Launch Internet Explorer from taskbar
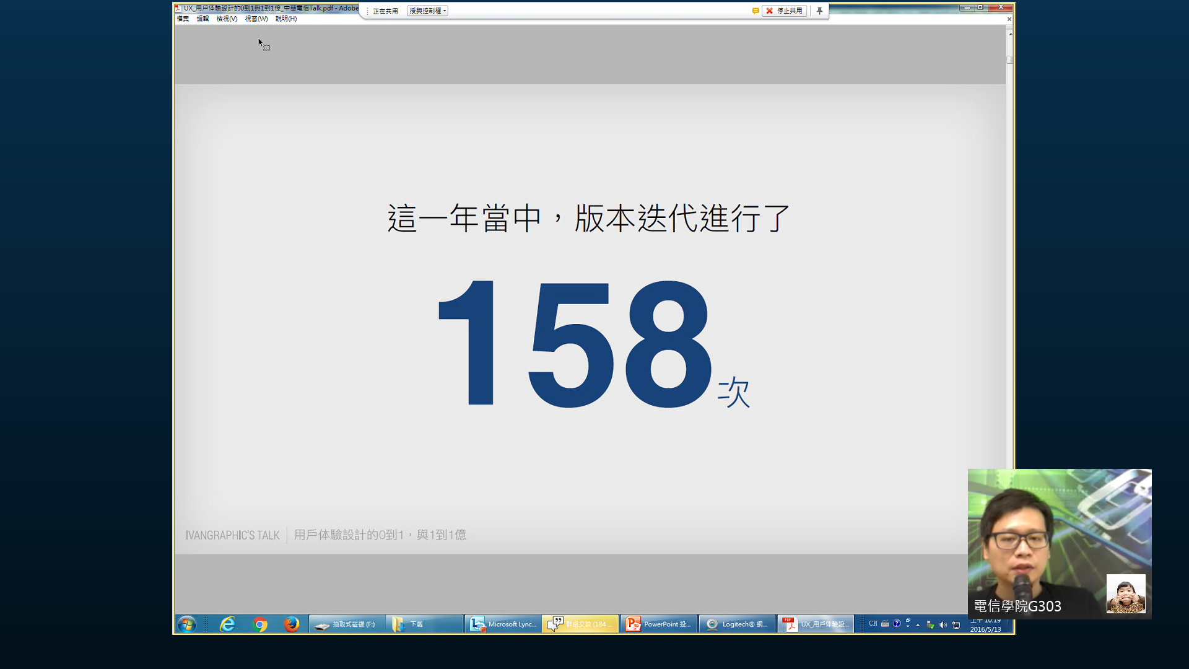The height and width of the screenshot is (669, 1189). [227, 624]
